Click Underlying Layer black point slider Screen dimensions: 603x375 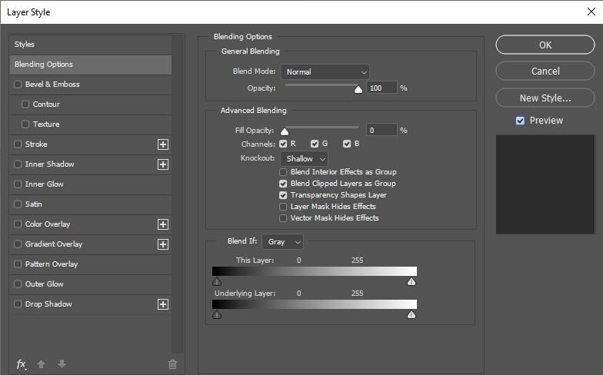coord(217,315)
